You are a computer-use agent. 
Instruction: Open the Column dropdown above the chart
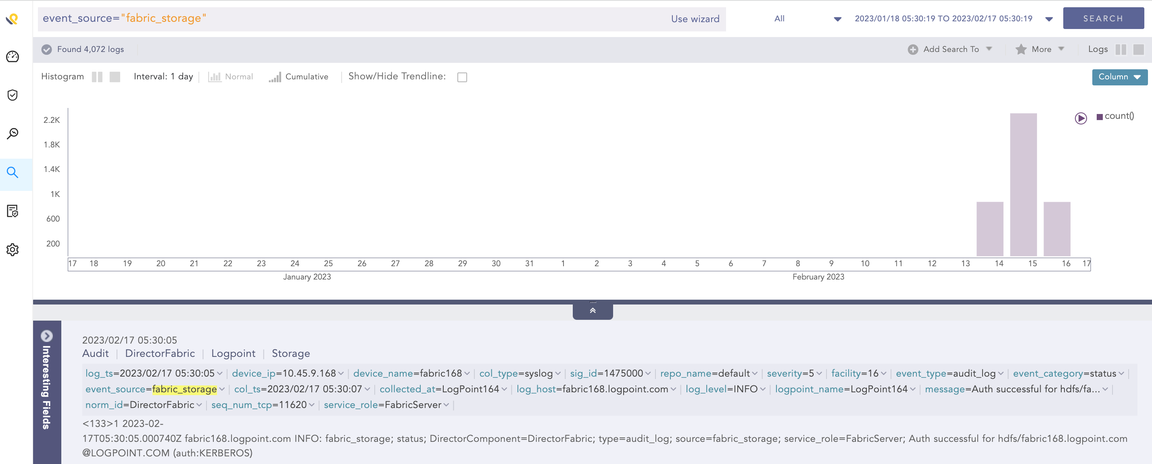point(1119,77)
